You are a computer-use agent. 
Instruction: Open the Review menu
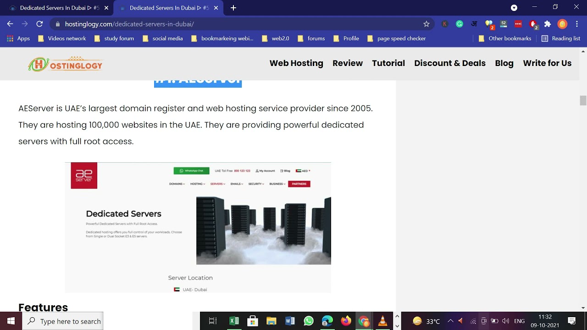[x=348, y=63]
